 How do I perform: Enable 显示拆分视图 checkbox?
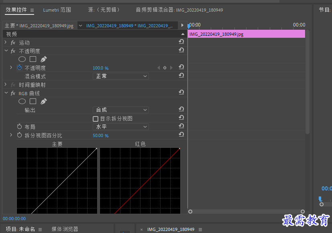pos(96,119)
